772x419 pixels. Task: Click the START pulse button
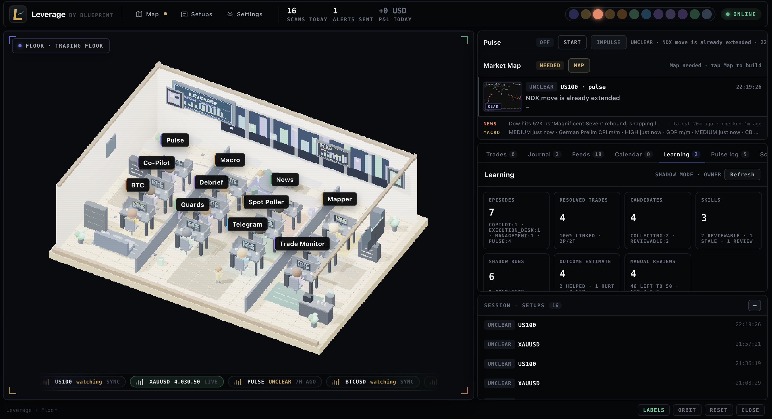pyautogui.click(x=572, y=42)
